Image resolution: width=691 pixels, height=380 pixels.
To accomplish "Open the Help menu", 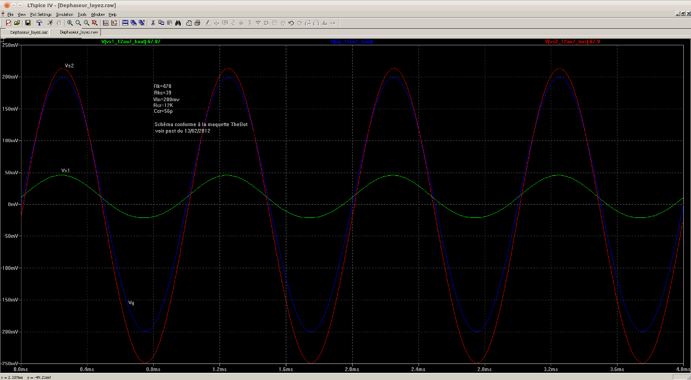I will [112, 14].
